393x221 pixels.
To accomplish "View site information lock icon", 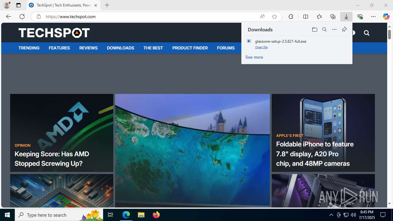I will (38, 17).
